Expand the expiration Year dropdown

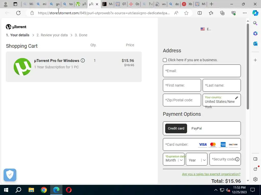tap(197, 159)
